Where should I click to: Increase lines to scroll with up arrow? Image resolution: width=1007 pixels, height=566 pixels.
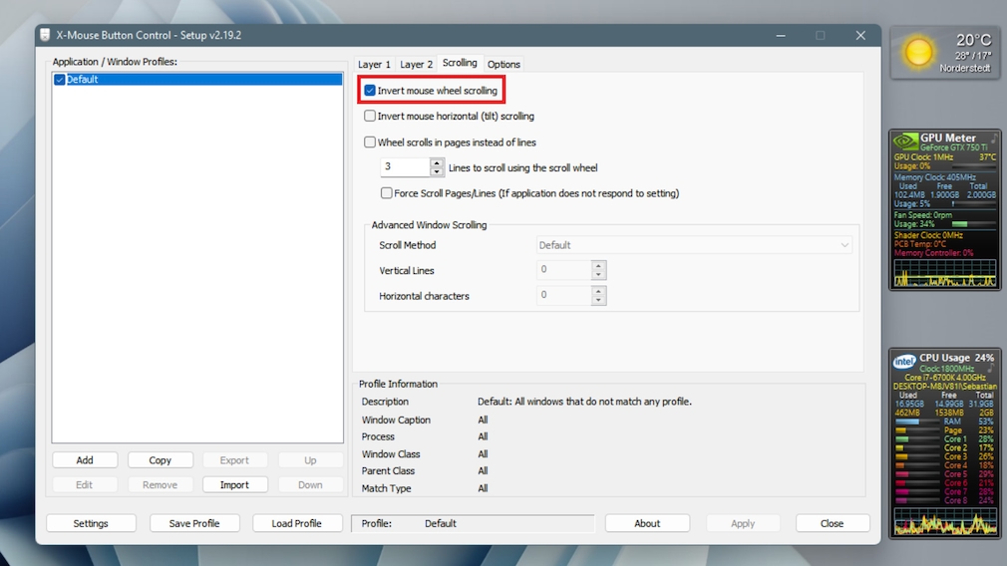(437, 163)
